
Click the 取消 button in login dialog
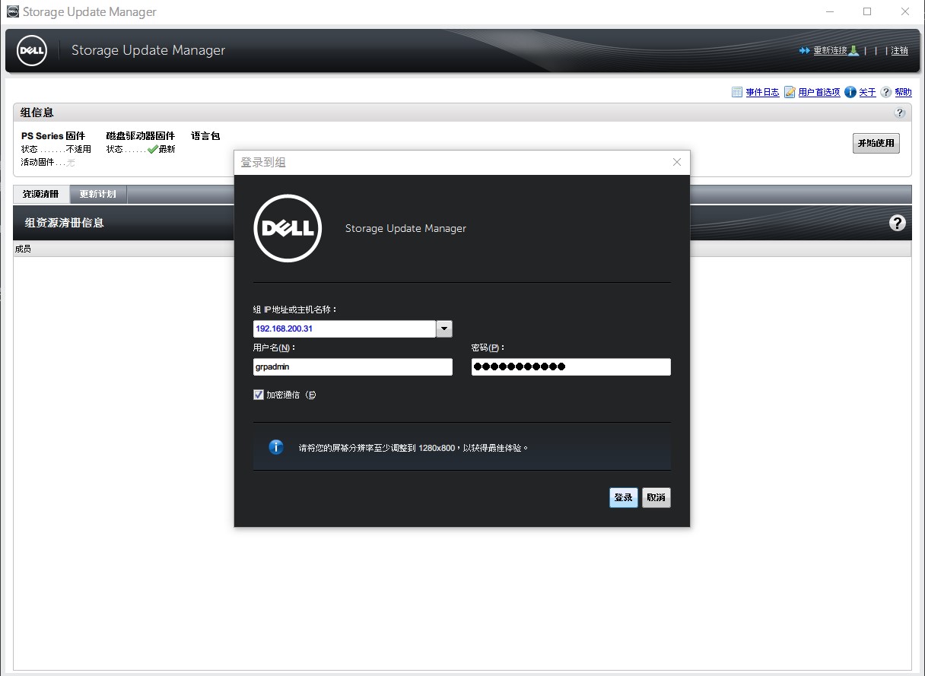tap(656, 497)
